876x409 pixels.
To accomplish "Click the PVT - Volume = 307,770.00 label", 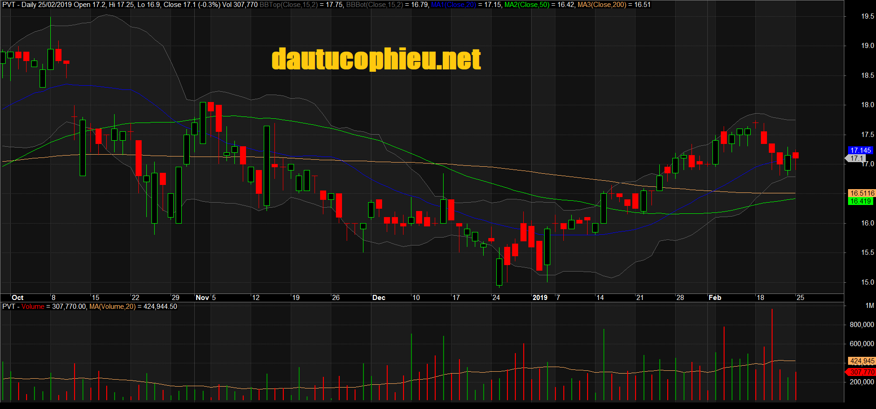I will pos(44,307).
